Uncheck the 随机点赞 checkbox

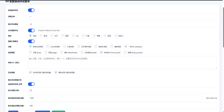[x=56, y=72]
